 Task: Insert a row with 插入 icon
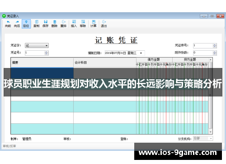coord(74,24)
